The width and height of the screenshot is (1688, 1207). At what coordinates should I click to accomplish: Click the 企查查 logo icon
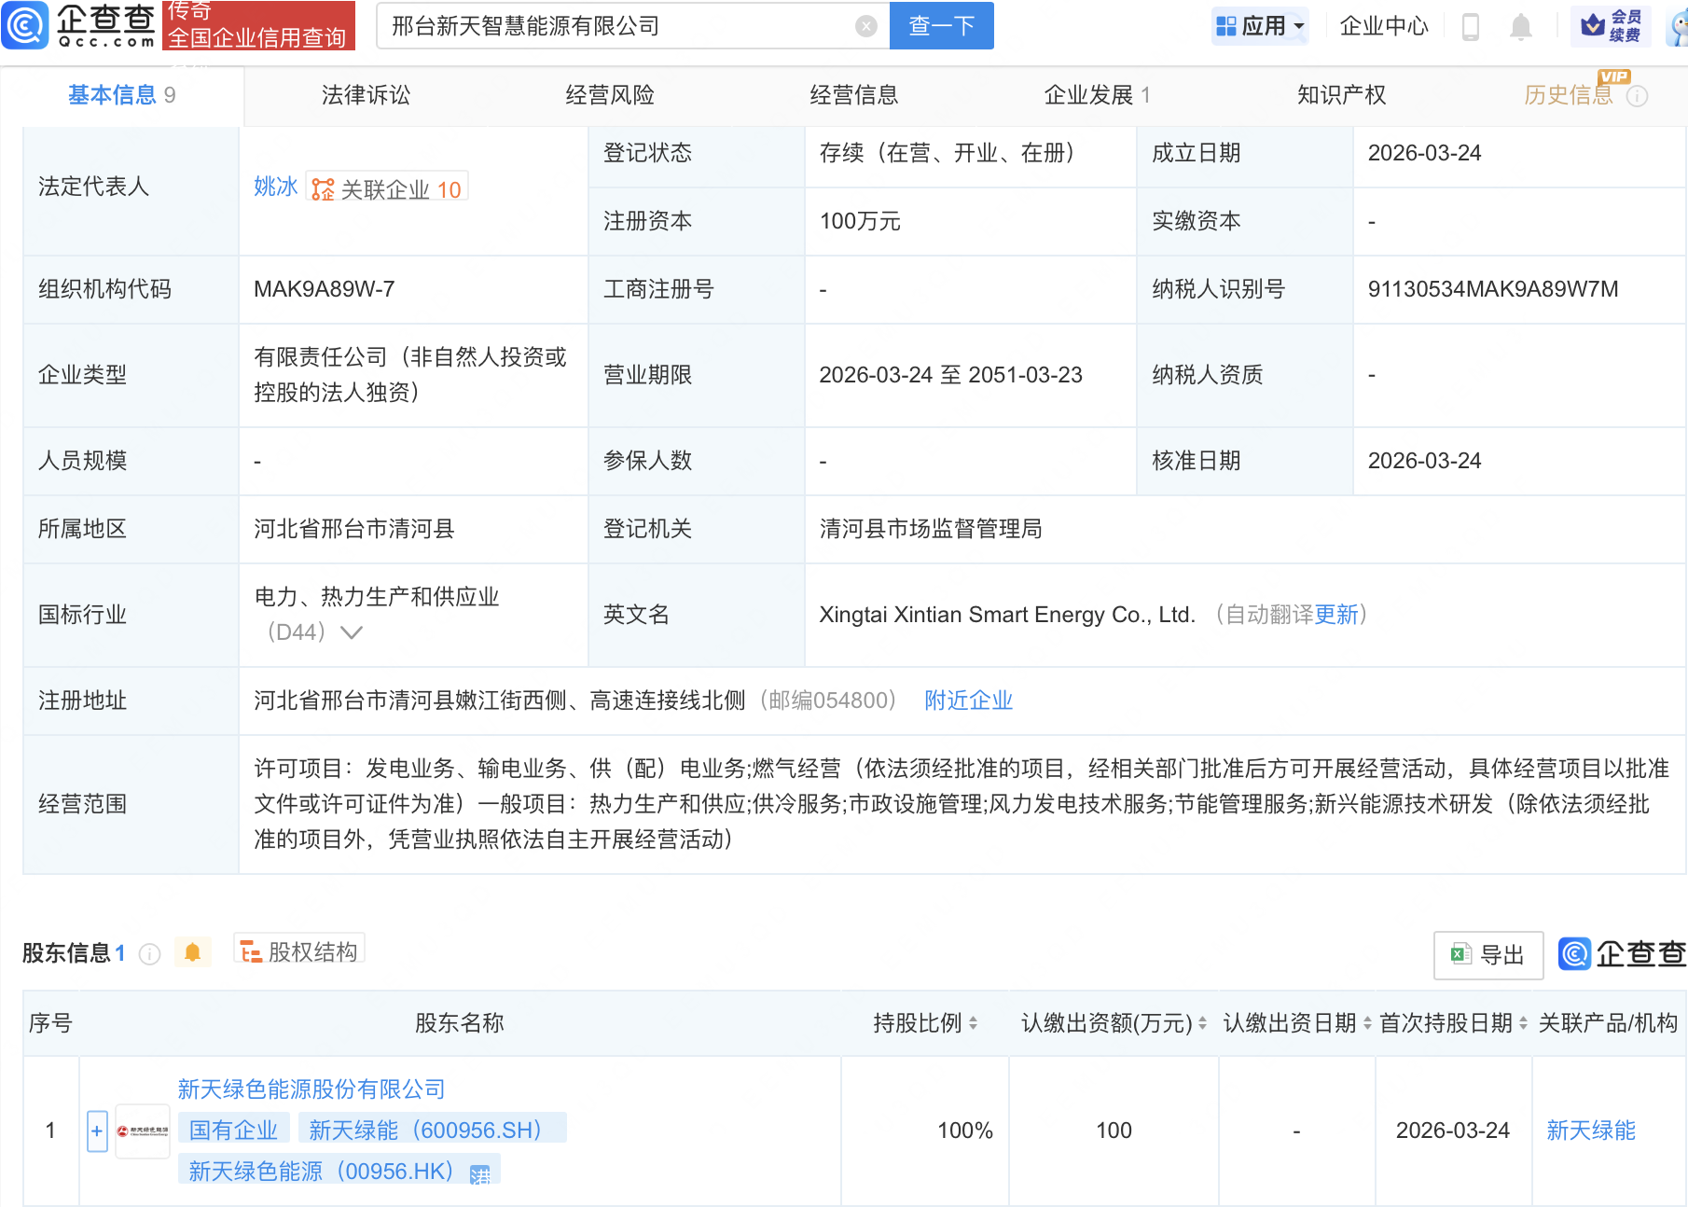click(25, 26)
